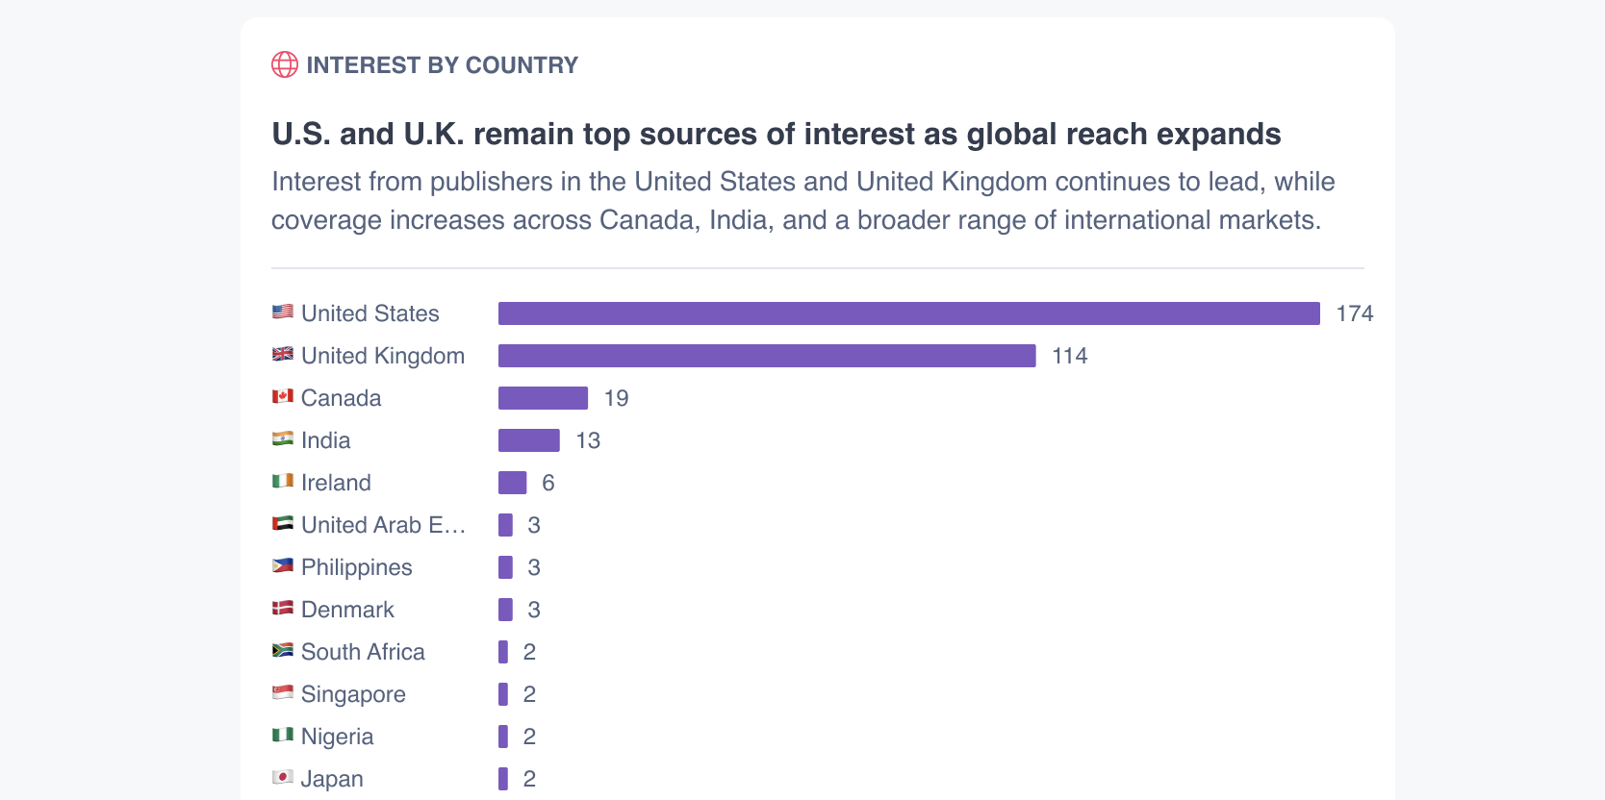The image size is (1605, 800).
Task: Click the Denmark country label
Action: 347,610
